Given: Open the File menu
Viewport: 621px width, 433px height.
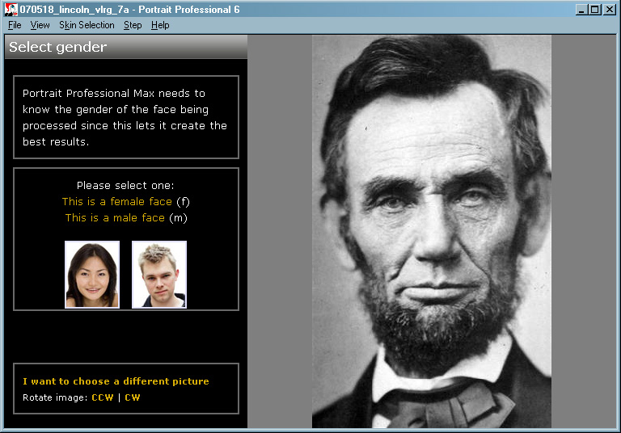Looking at the screenshot, I should coord(15,25).
